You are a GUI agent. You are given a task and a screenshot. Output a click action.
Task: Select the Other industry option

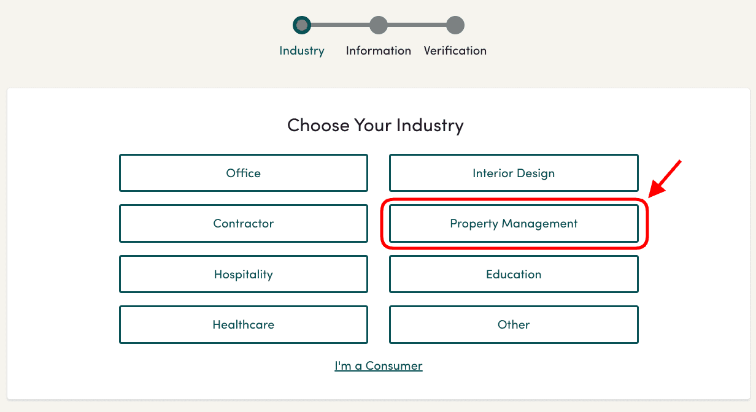point(513,324)
